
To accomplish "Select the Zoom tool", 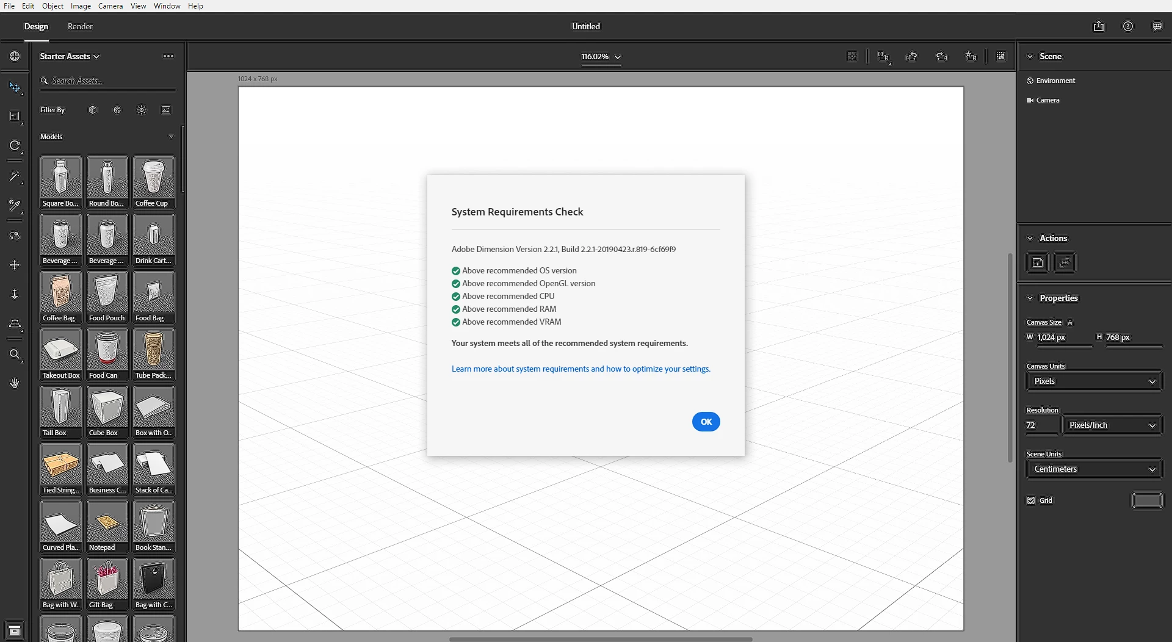I will click(15, 355).
